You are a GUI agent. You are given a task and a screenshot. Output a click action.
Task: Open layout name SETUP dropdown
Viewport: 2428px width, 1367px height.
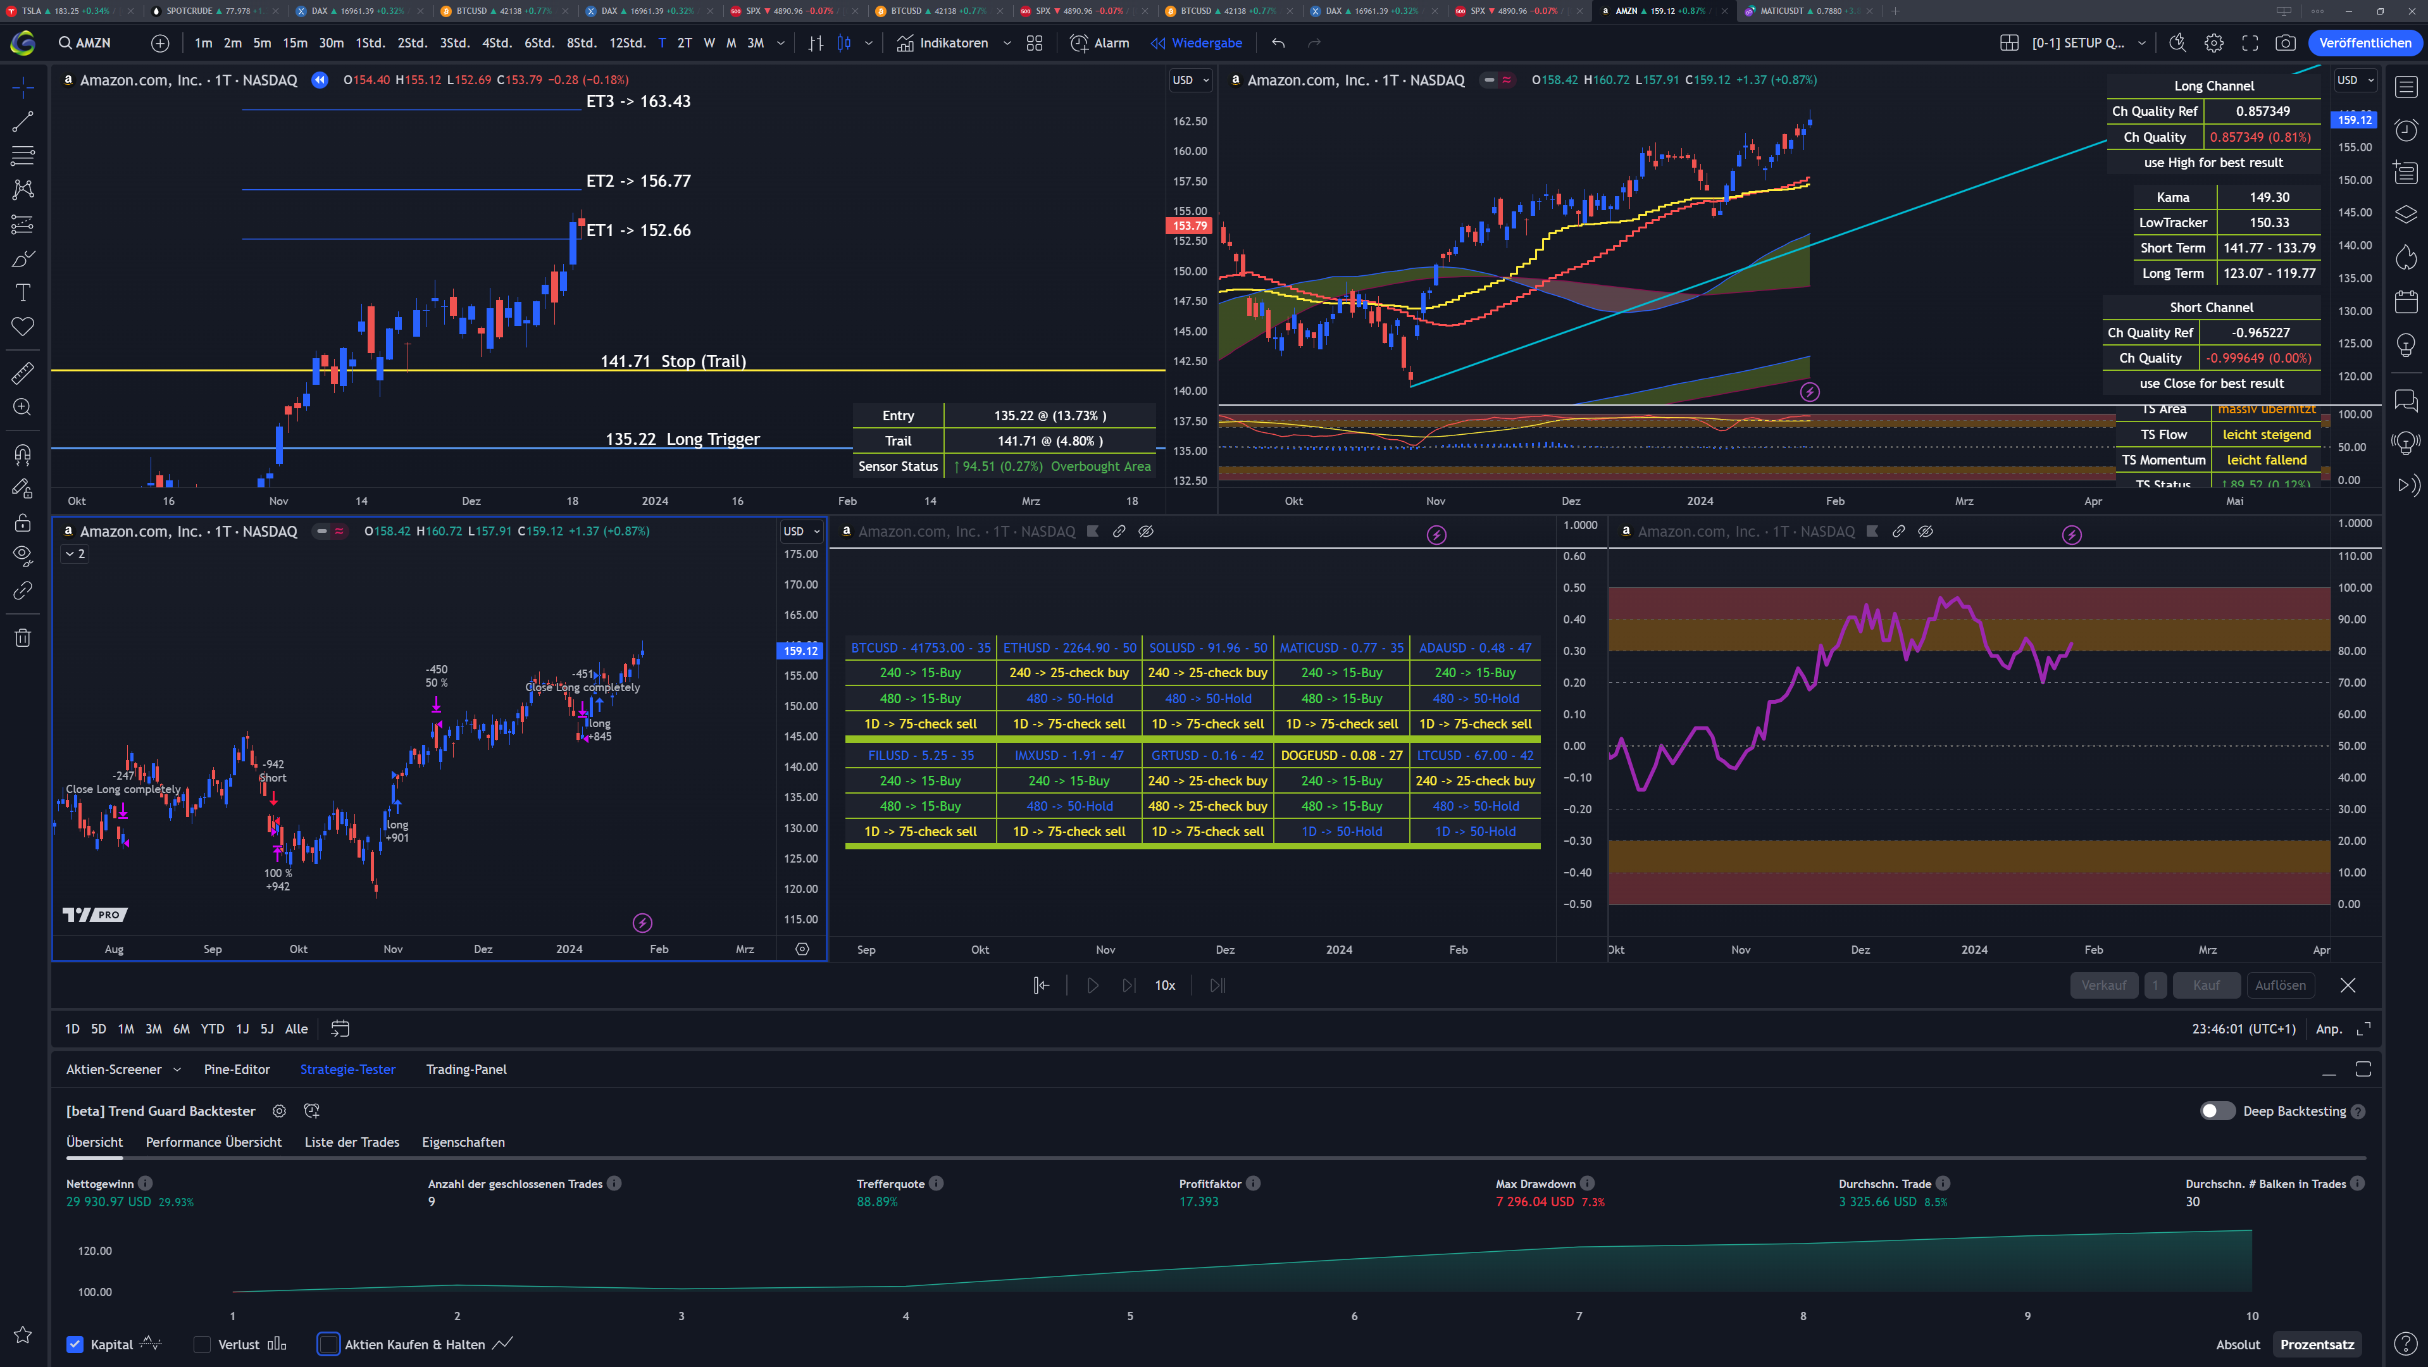pos(2143,42)
